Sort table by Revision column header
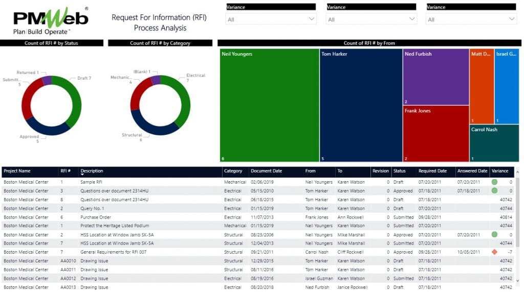This screenshot has height=292, width=524. 381,171
